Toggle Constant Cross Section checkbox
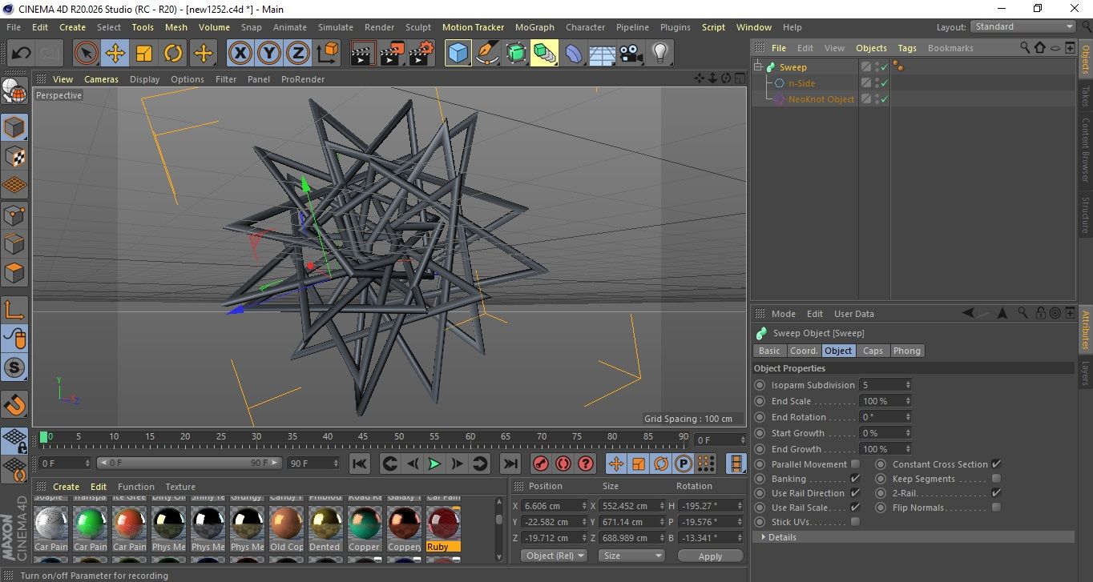 (996, 464)
